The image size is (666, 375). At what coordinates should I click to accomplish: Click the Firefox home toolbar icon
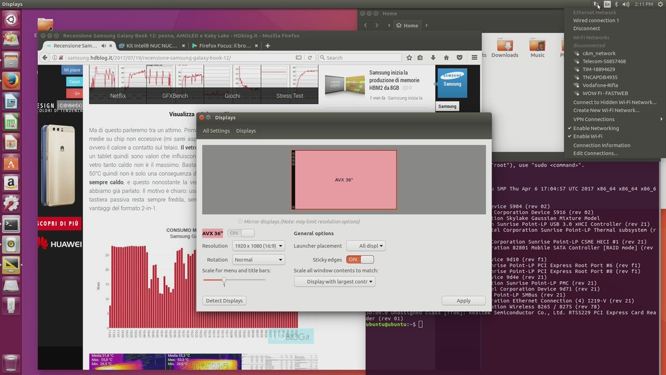(446, 58)
